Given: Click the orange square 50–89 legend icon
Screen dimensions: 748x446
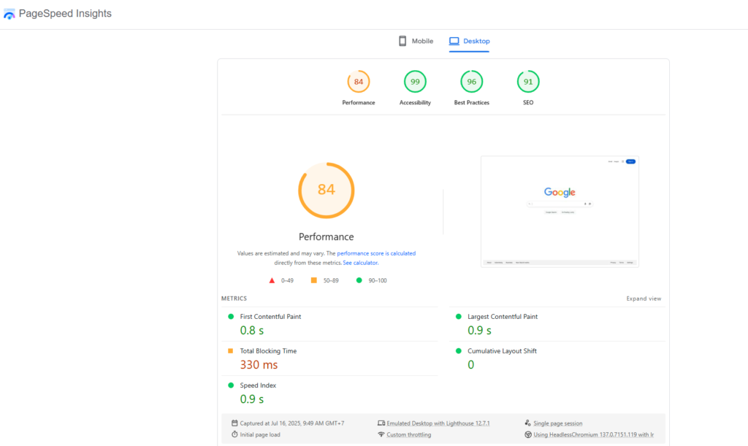Looking at the screenshot, I should (x=314, y=280).
